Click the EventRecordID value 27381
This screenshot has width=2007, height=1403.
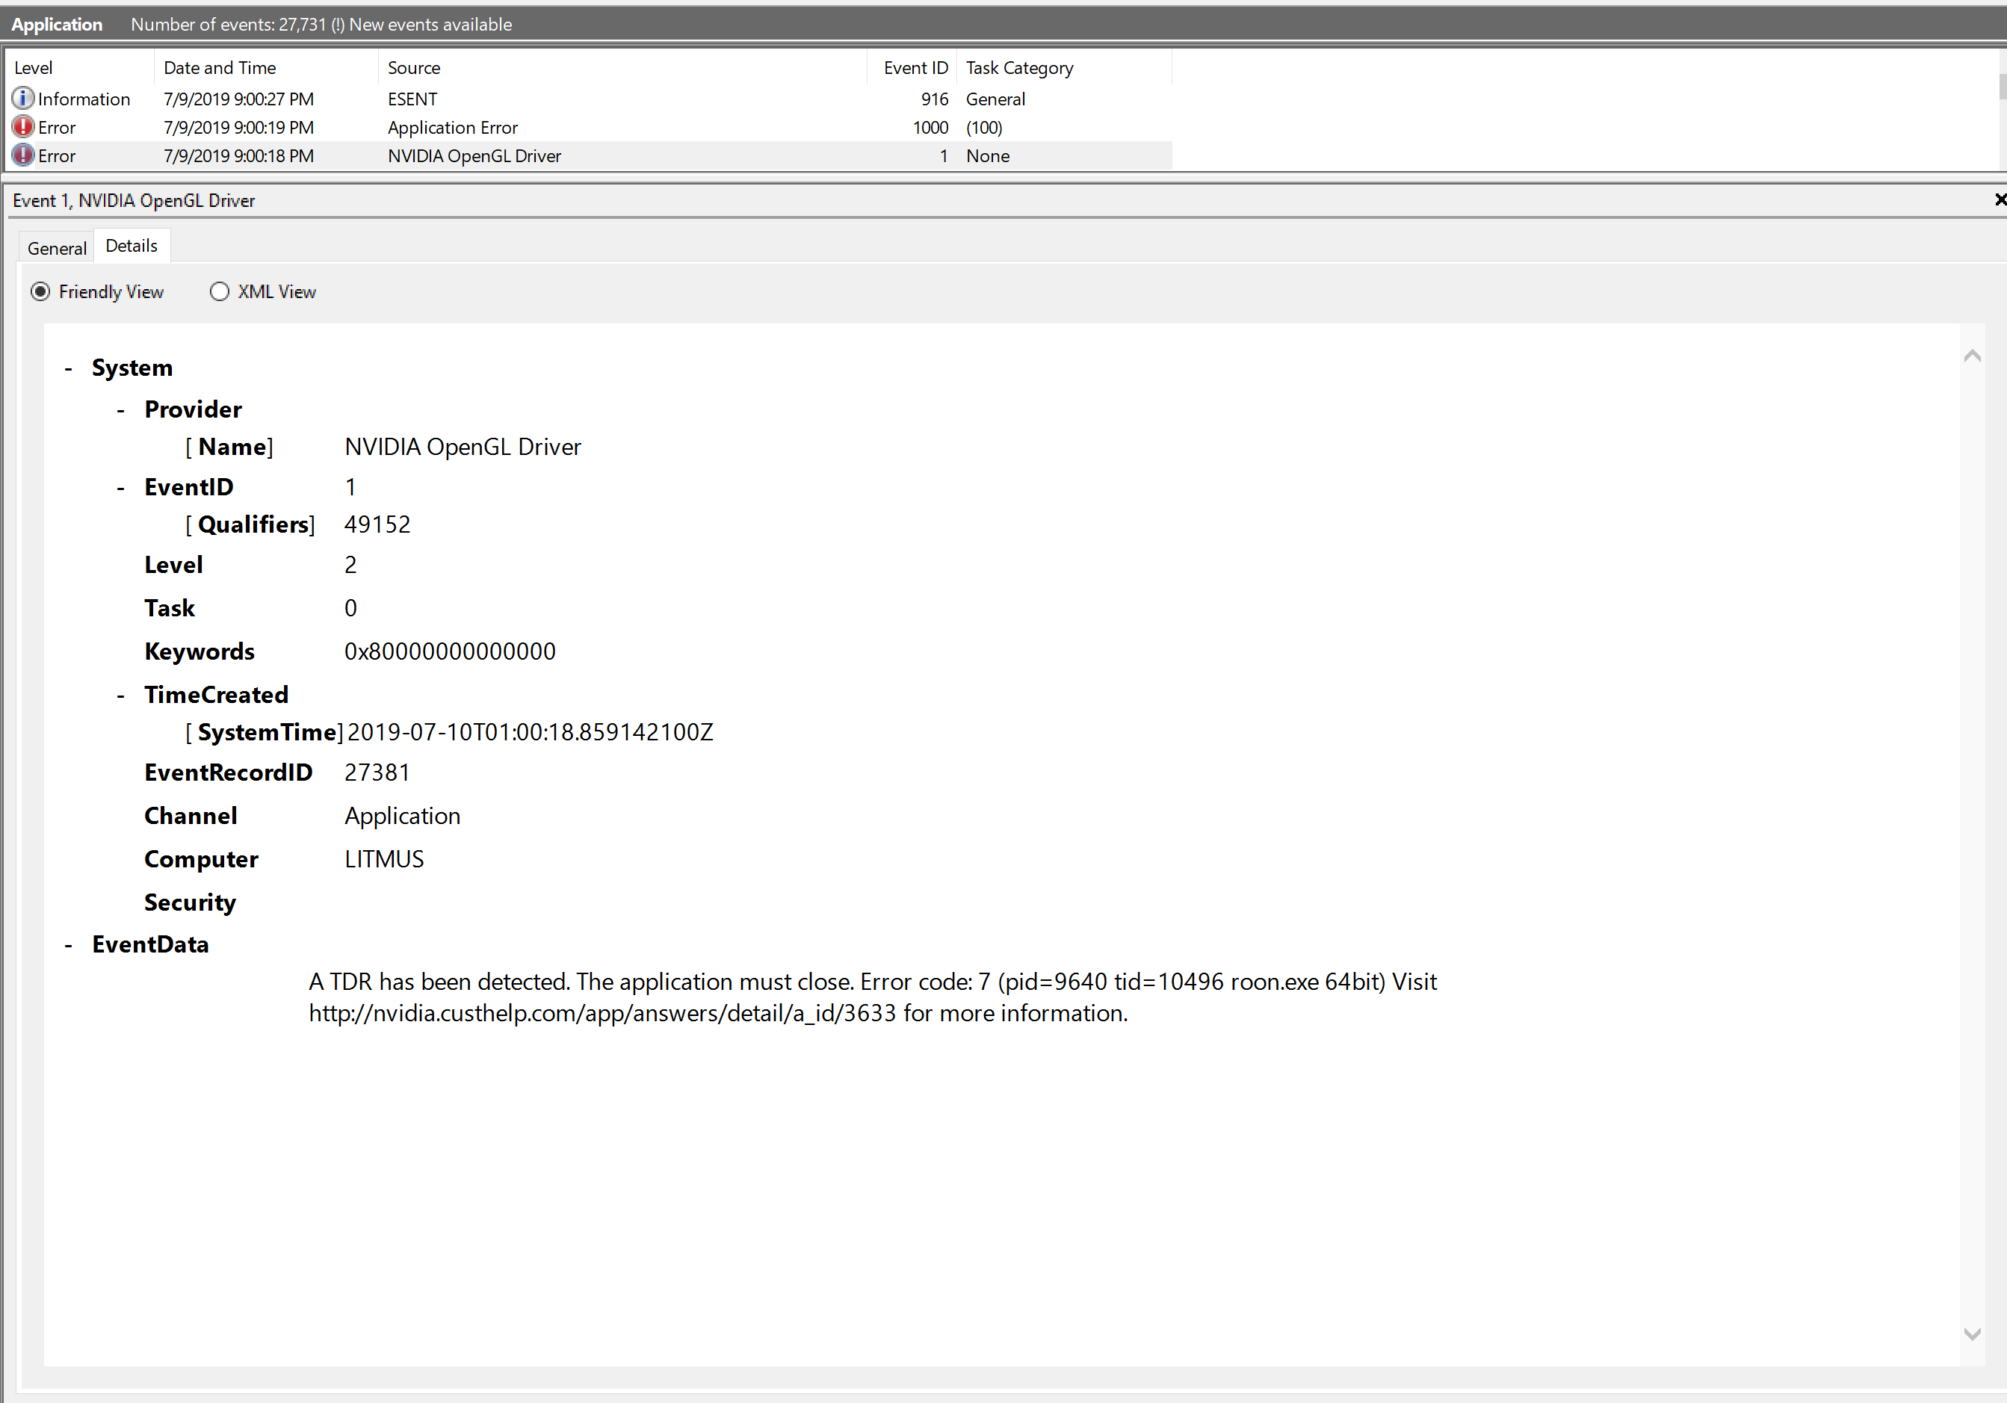[x=377, y=772]
